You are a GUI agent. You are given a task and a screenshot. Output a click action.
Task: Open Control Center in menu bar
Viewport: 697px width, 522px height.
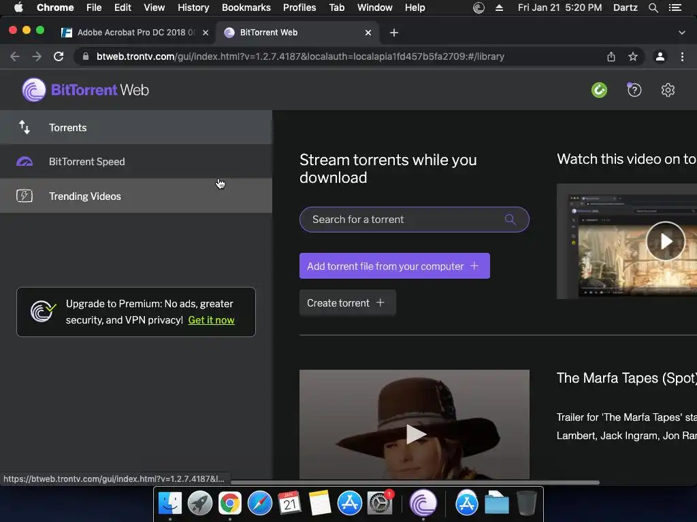click(x=675, y=7)
